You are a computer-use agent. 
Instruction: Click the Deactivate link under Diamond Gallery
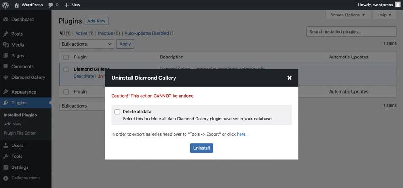[84, 76]
